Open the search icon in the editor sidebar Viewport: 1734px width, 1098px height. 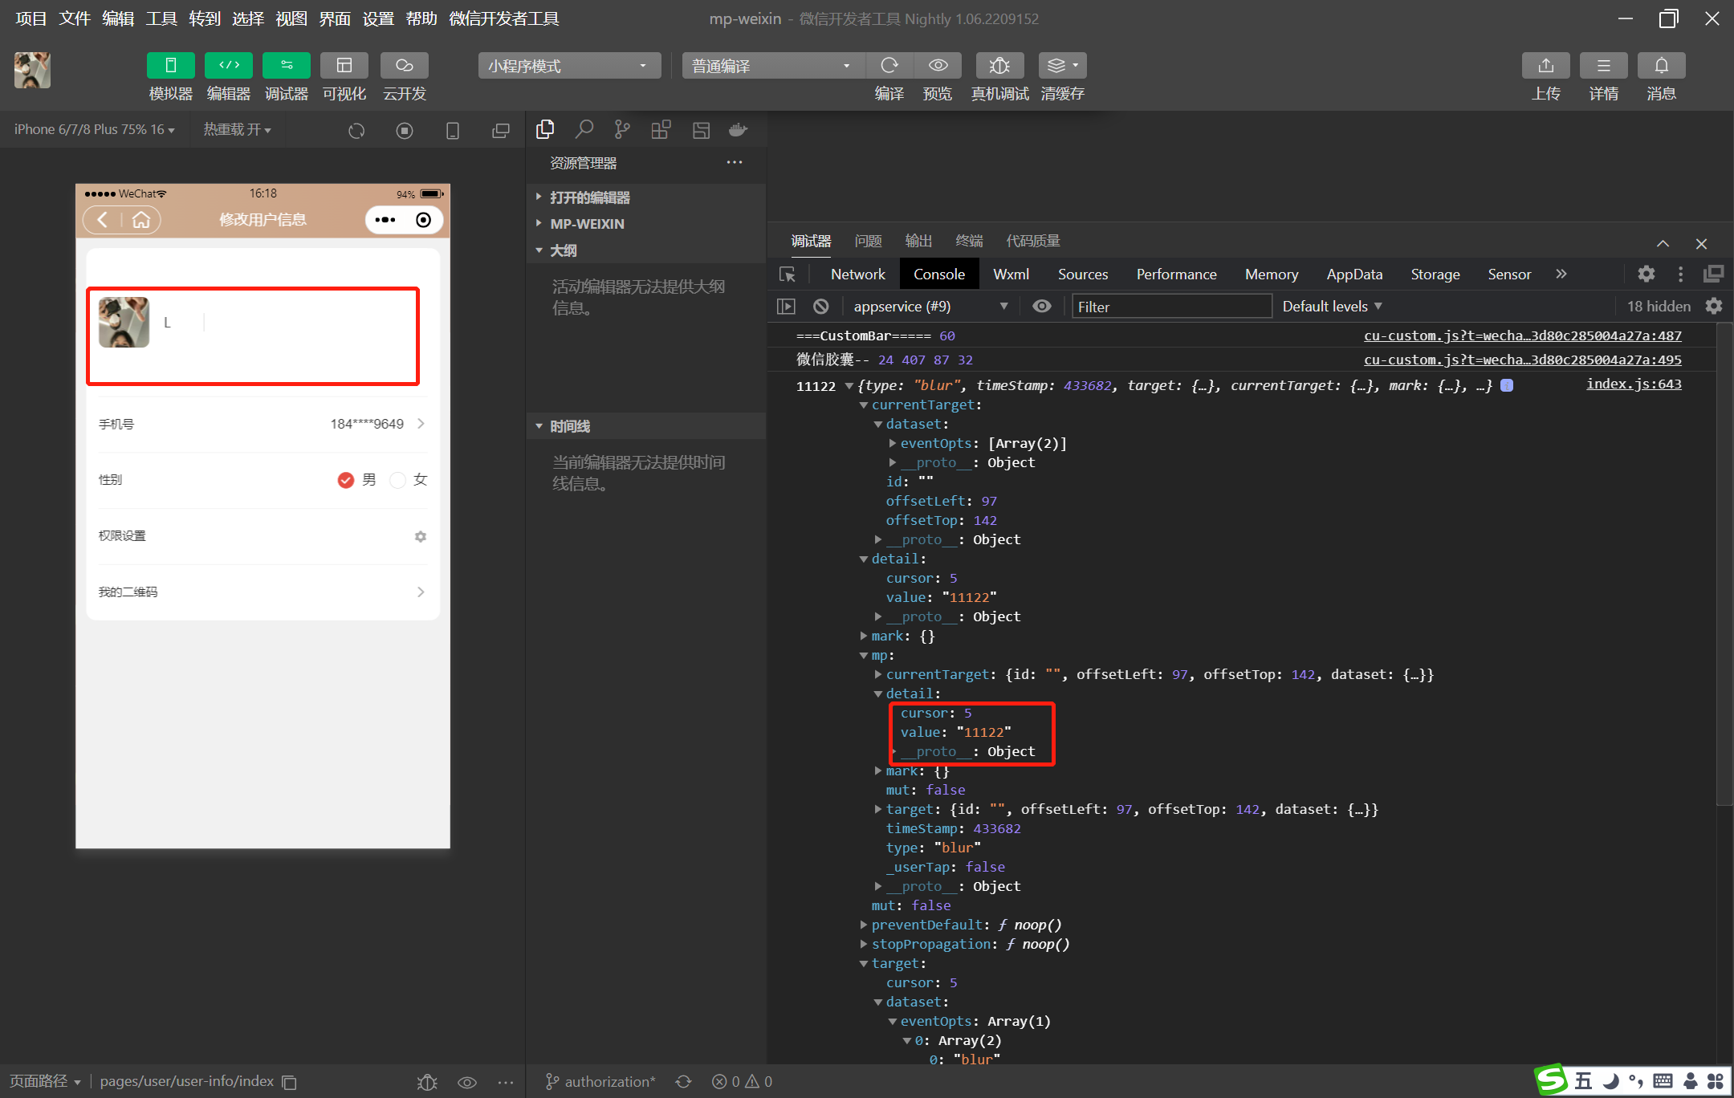[x=584, y=129]
